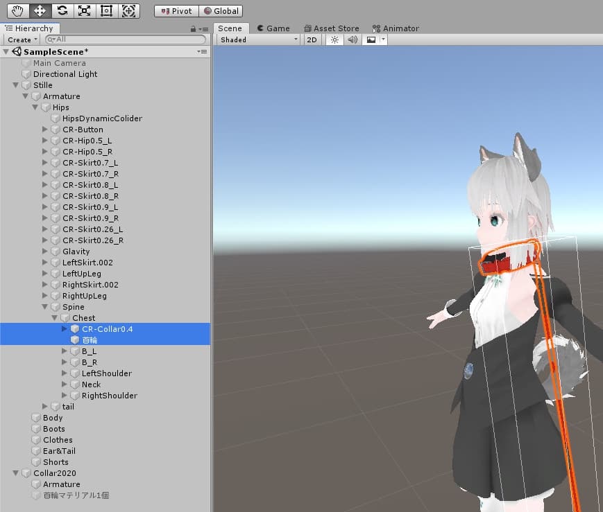Viewport: 603px width, 512px height.
Task: Click the Hierarchy lock icon
Action: (x=193, y=29)
